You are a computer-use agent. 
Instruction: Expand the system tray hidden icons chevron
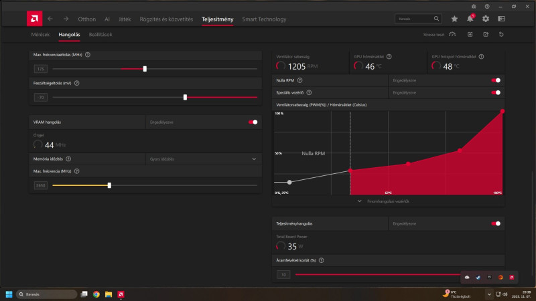[489, 294]
